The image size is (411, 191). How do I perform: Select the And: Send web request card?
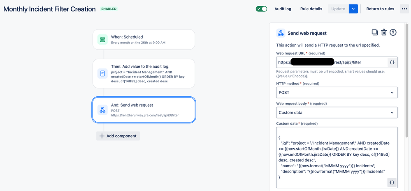144,110
